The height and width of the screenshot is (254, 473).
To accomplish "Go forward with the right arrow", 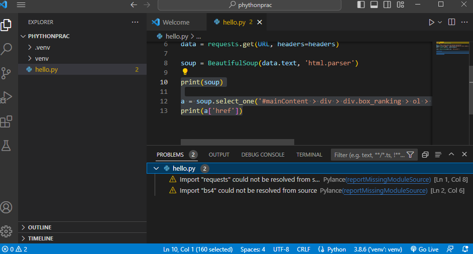I will coord(147,5).
